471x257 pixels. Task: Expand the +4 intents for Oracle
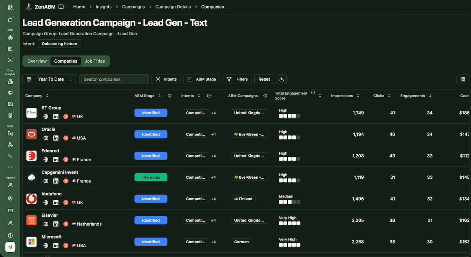213,134
